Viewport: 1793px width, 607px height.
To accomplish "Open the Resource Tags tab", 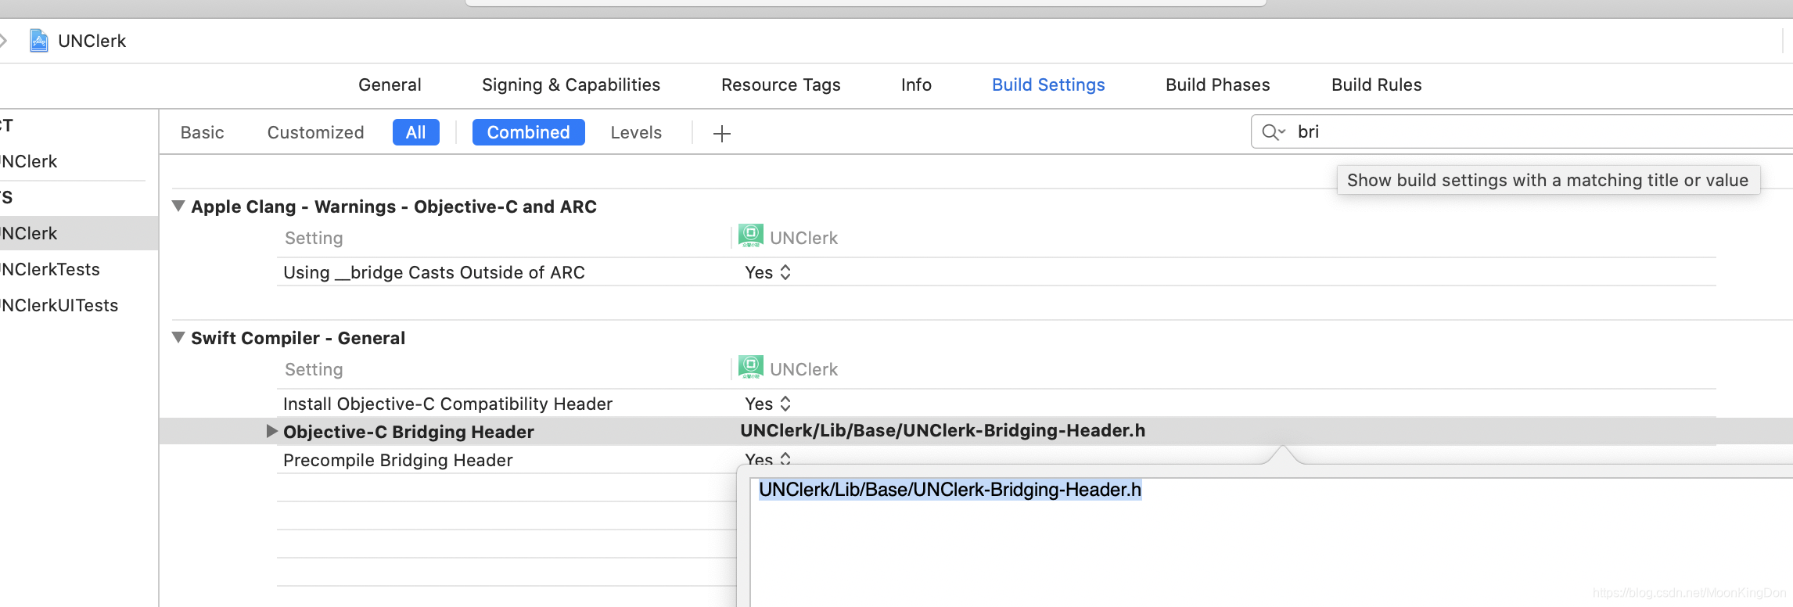I will 781,84.
